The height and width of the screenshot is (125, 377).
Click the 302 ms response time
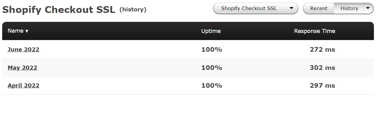pyautogui.click(x=322, y=68)
